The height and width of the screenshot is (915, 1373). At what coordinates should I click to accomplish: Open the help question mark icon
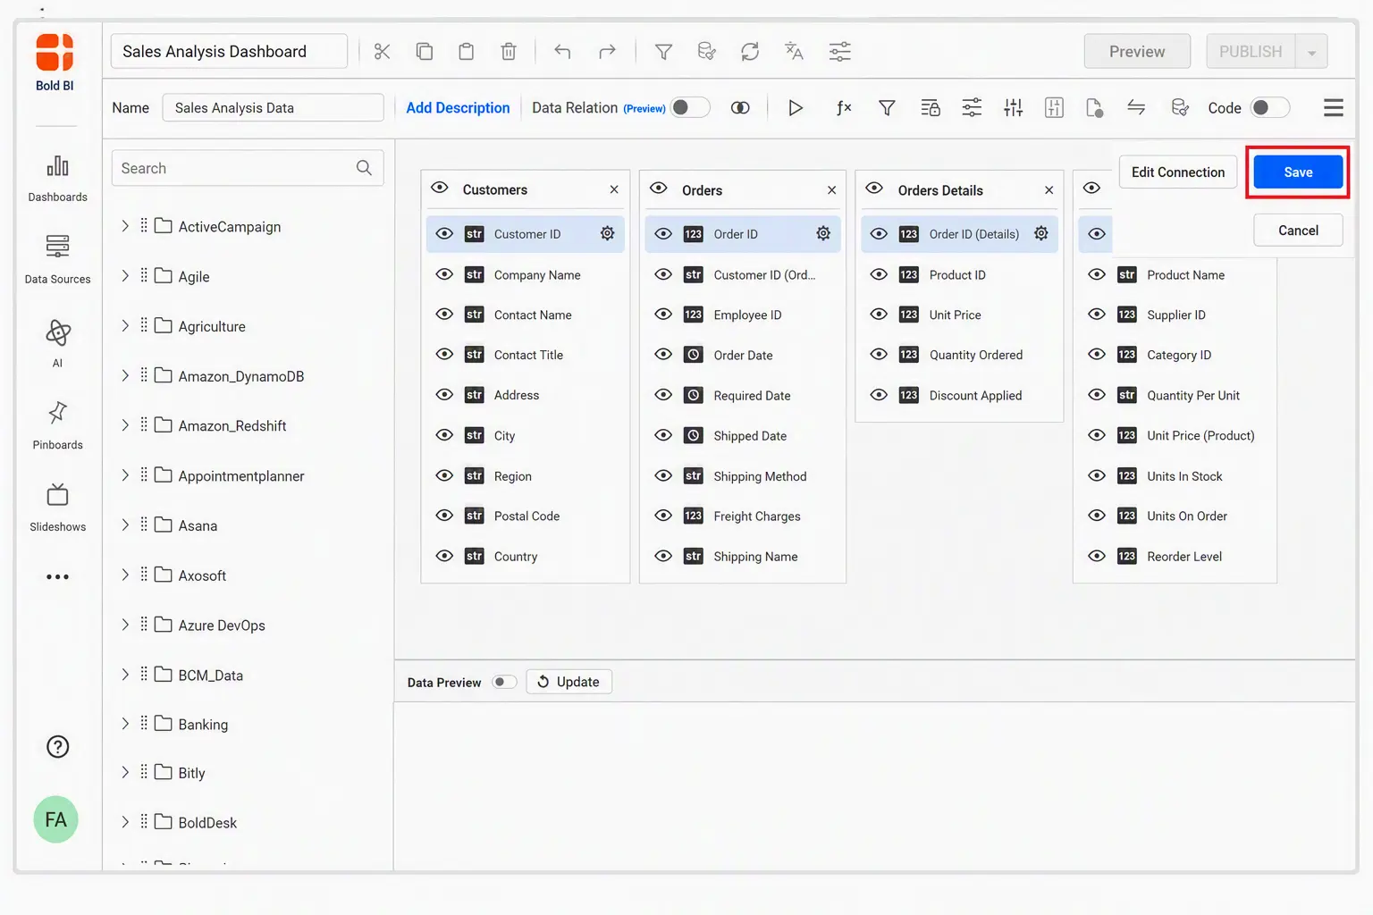click(57, 747)
